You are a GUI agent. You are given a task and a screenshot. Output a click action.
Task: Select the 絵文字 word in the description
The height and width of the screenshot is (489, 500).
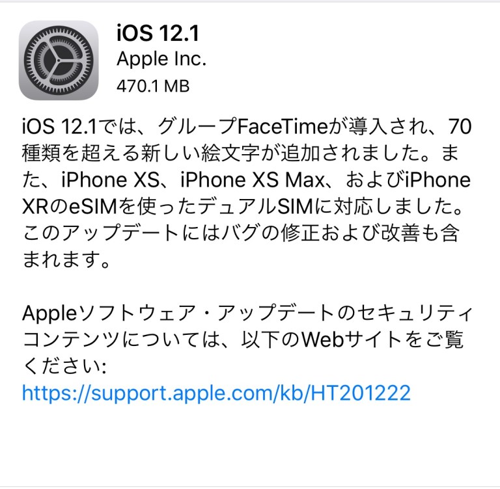[x=230, y=153]
